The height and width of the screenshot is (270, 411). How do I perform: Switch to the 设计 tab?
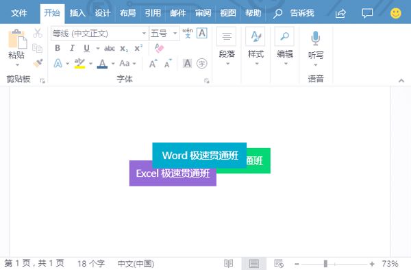coord(103,13)
